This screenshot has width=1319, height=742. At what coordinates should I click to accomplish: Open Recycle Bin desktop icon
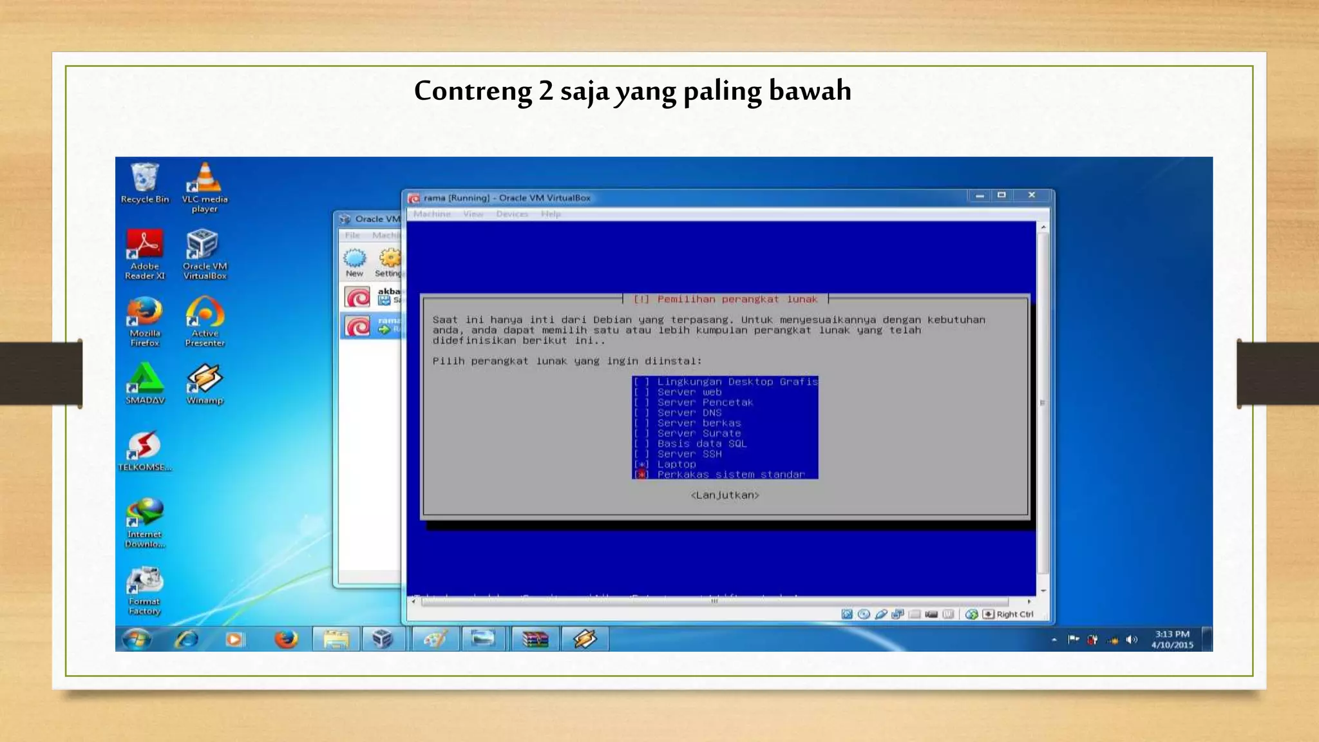tap(144, 183)
